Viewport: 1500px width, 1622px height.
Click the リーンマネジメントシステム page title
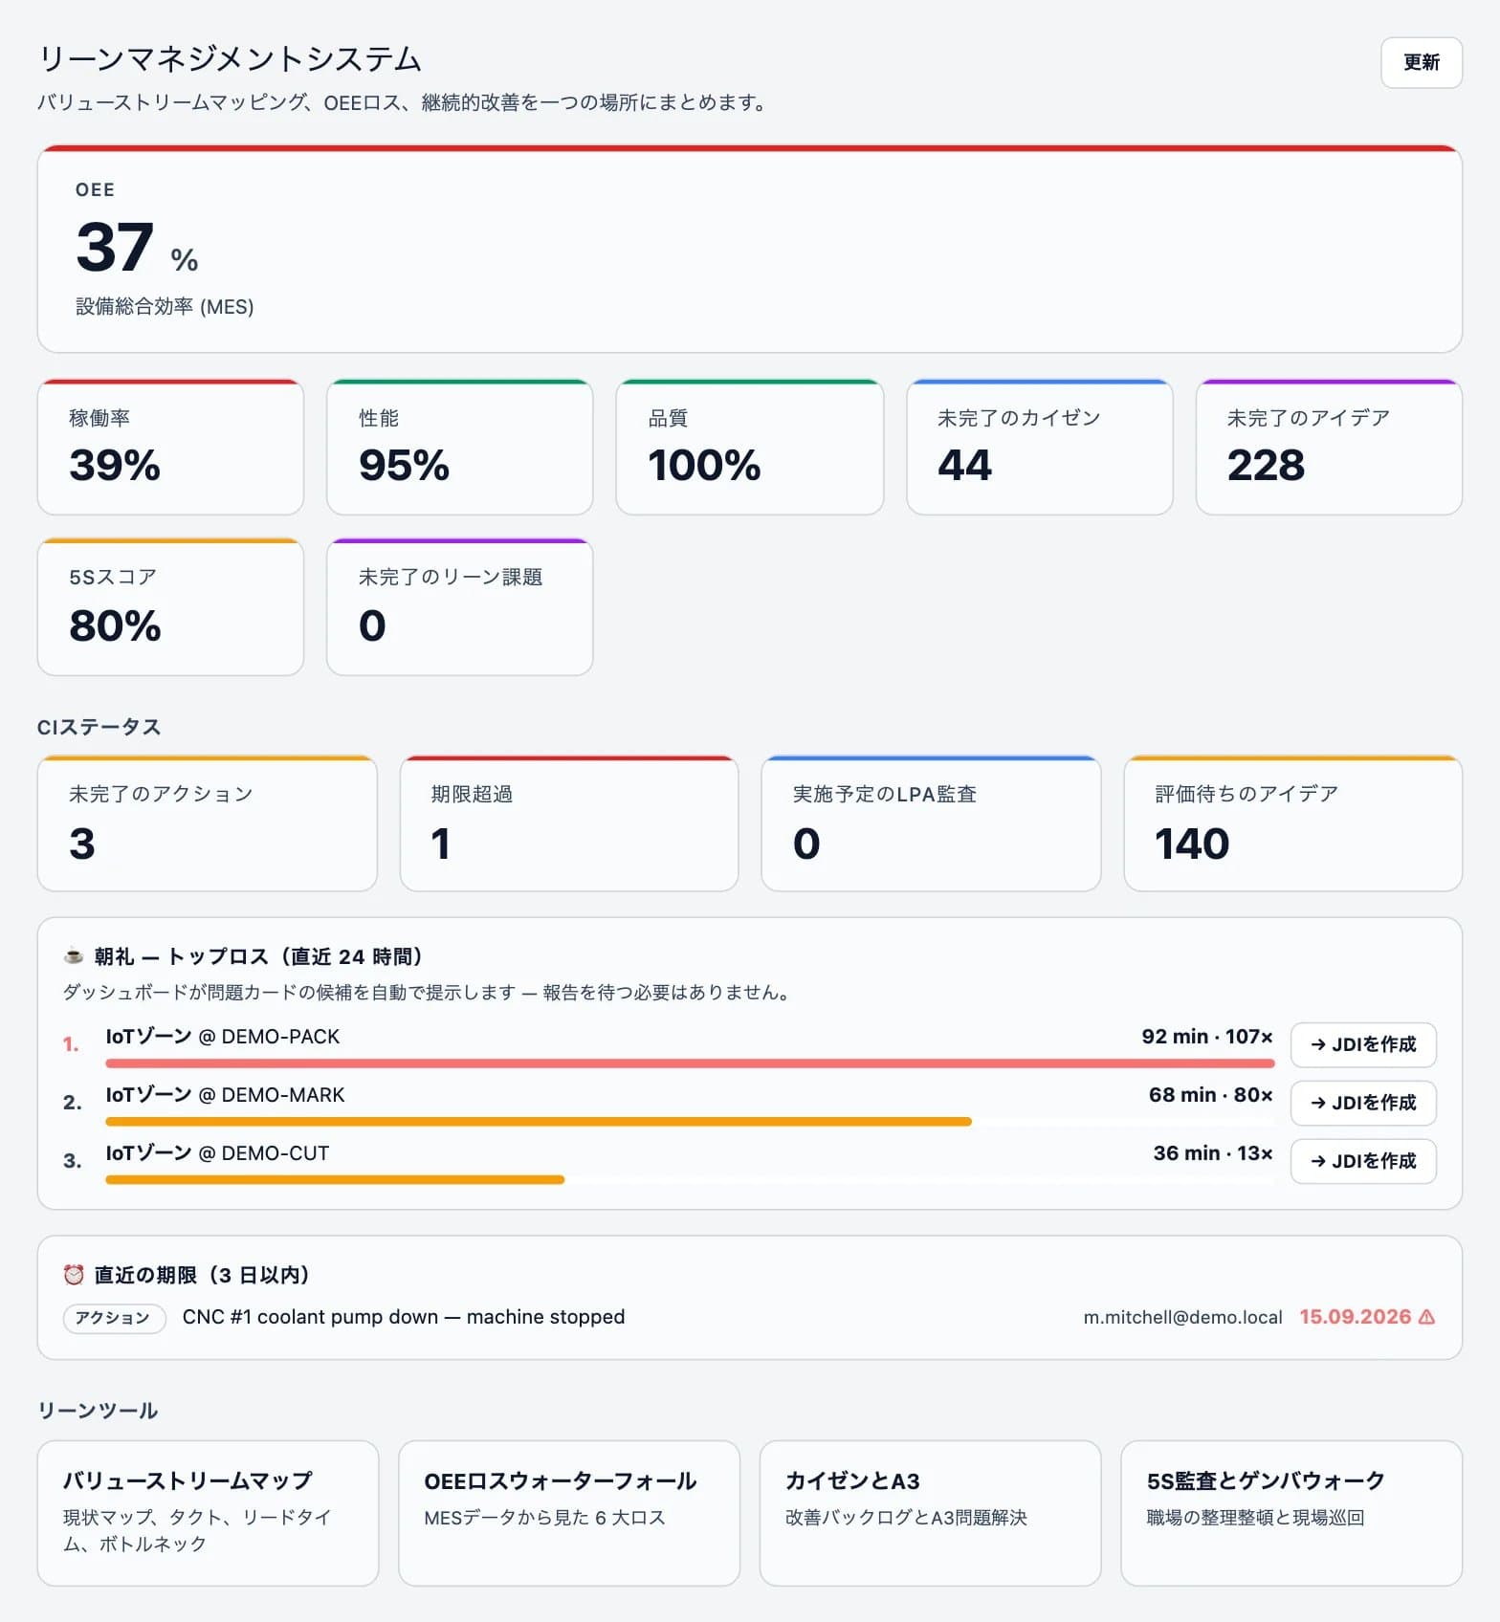230,59
